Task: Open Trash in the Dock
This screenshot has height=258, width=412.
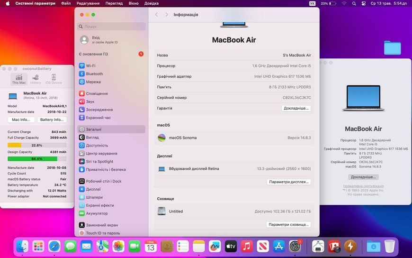Action: pyautogui.click(x=390, y=247)
